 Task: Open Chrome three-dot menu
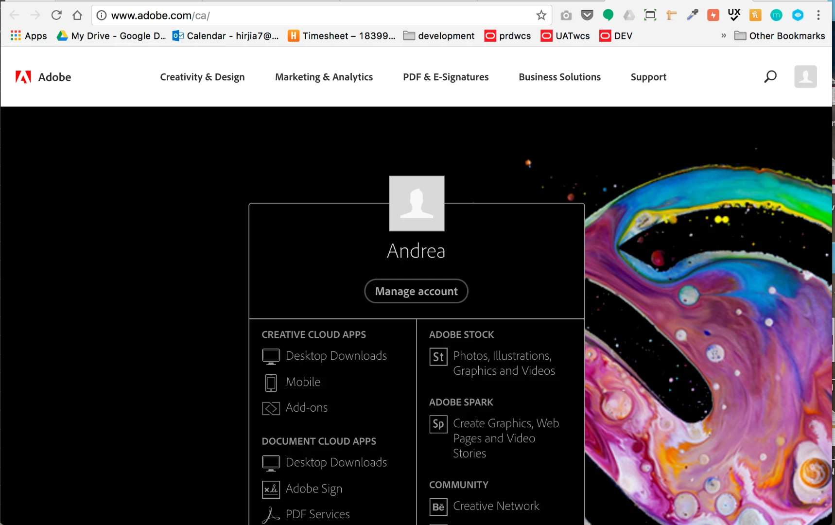pyautogui.click(x=818, y=15)
